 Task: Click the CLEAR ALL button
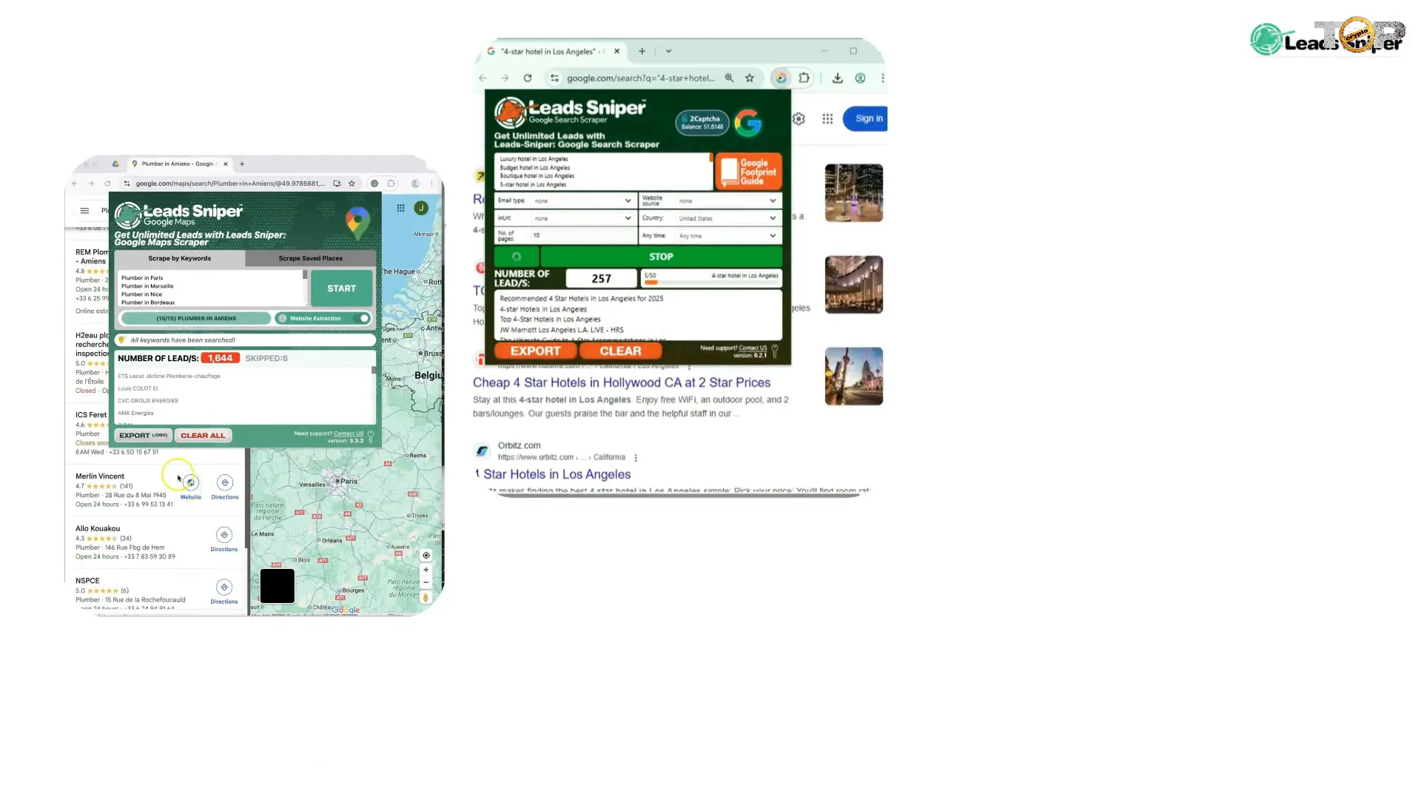(x=203, y=436)
